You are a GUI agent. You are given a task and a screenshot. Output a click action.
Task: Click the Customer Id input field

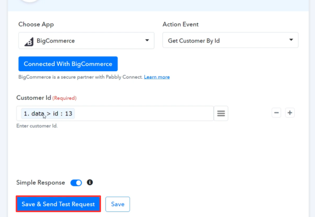click(115, 114)
